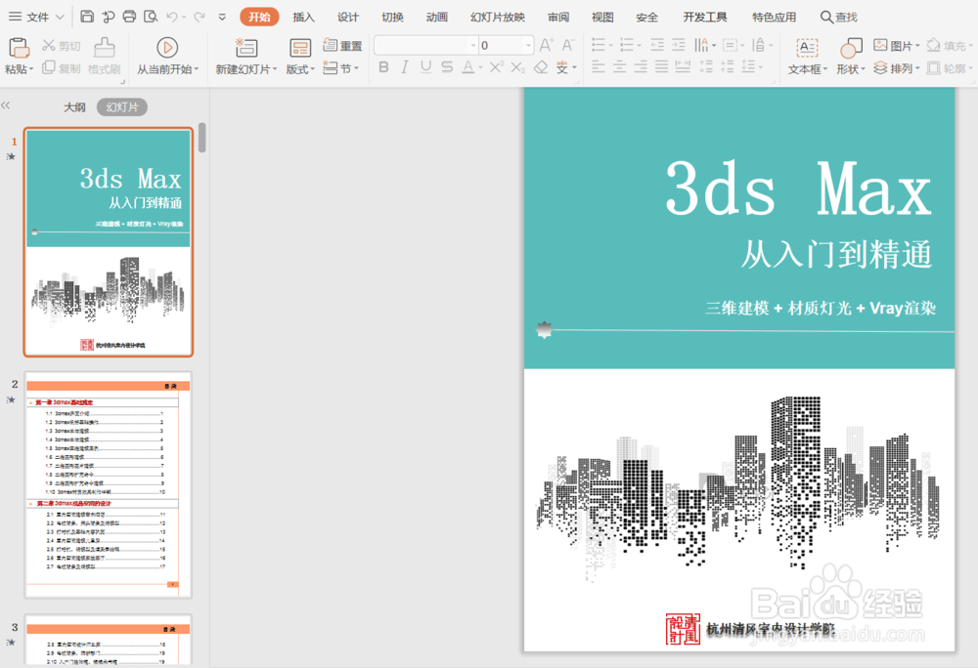Select the Format Painter (格式刷) brush
The height and width of the screenshot is (668, 978).
pos(105,48)
